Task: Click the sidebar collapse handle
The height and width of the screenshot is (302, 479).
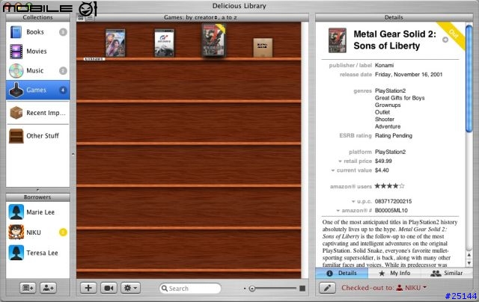Action: click(73, 154)
